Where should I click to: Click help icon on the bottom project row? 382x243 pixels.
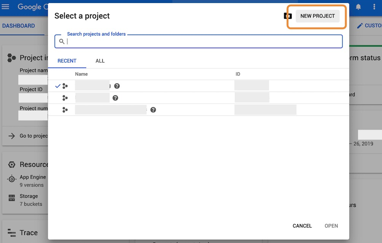coord(153,110)
